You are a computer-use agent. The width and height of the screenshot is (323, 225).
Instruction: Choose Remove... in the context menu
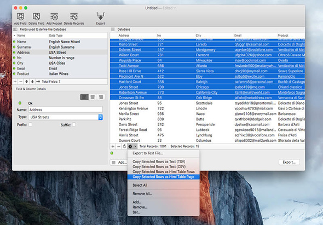(164, 207)
